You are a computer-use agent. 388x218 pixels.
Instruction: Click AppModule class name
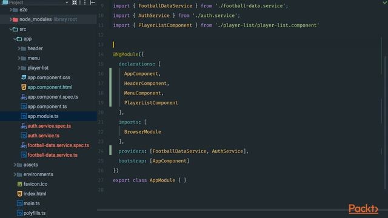pos(162,180)
